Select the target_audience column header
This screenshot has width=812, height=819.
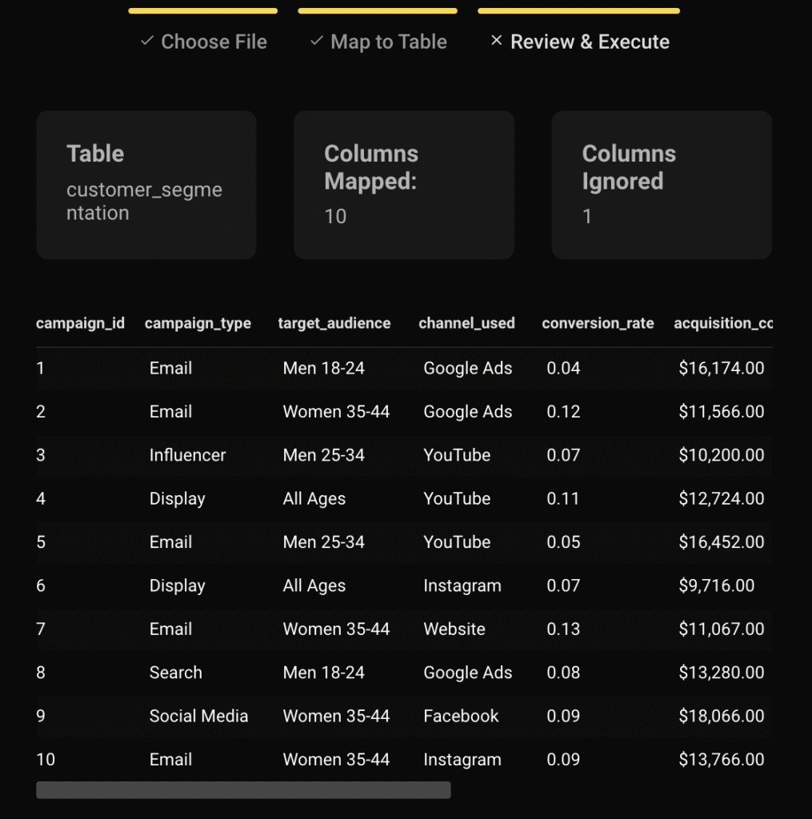tap(334, 323)
